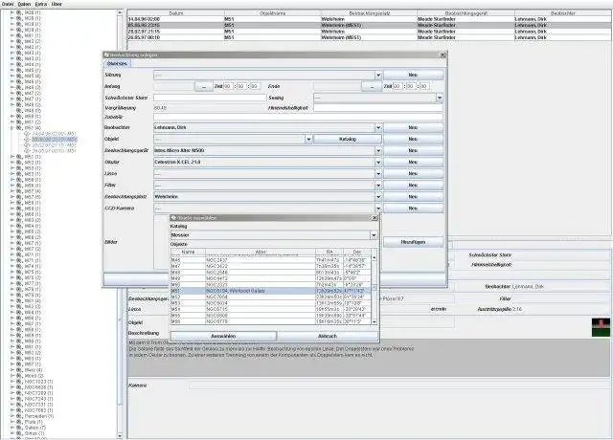Click the object icon beside Pluto in tree
613x440 pixels.
(x=19, y=422)
